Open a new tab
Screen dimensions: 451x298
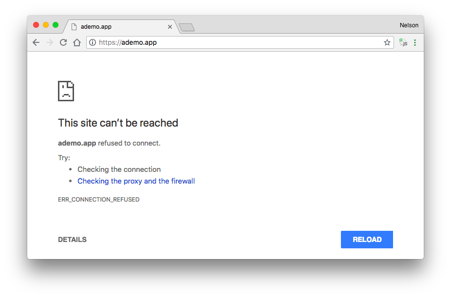click(187, 28)
